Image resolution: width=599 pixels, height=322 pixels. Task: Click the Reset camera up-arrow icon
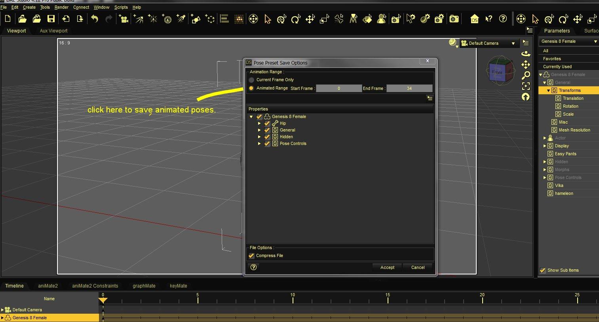[x=526, y=97]
